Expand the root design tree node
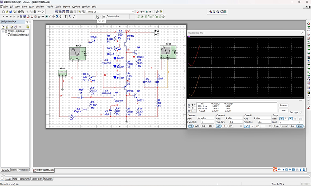 click(x=3, y=32)
